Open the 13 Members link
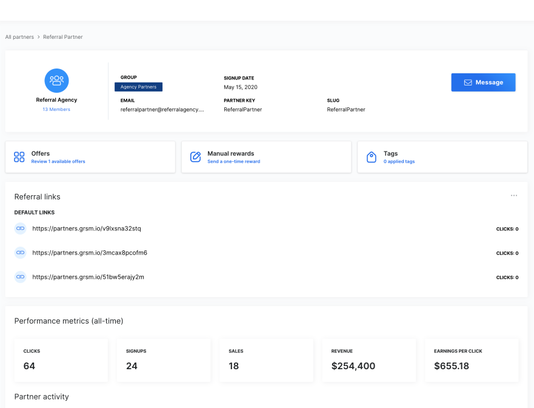The image size is (534, 408). click(56, 109)
